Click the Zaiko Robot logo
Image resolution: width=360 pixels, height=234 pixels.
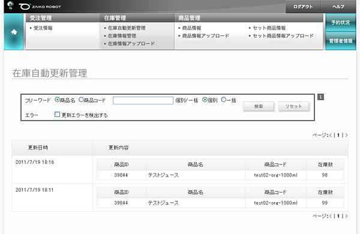click(x=40, y=7)
